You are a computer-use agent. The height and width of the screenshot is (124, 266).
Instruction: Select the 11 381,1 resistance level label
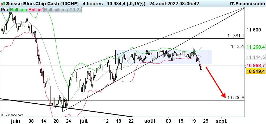pos(235,36)
